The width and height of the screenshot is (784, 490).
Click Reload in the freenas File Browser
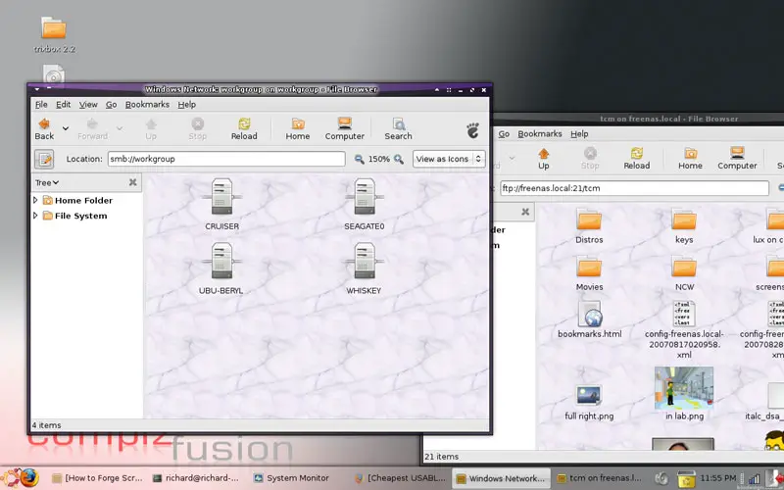(x=636, y=158)
